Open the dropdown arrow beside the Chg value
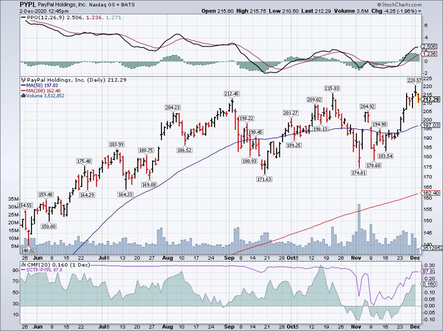Viewport: 443px width, 331px height. pyautogui.click(x=419, y=11)
